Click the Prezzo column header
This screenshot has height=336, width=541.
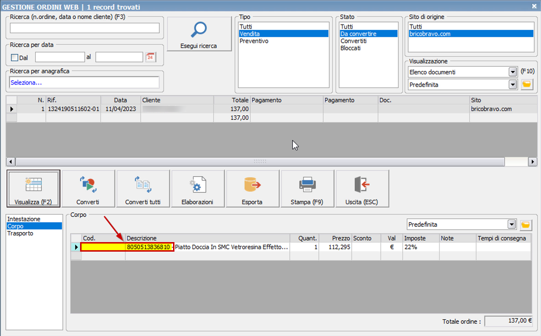[336, 238]
